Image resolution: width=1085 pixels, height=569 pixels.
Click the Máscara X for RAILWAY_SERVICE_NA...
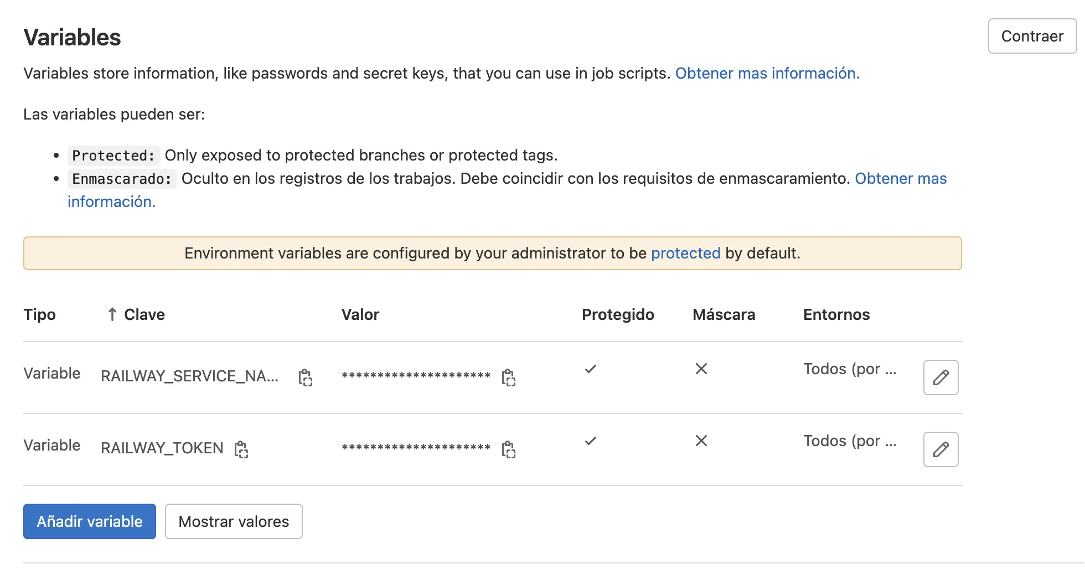pos(701,369)
